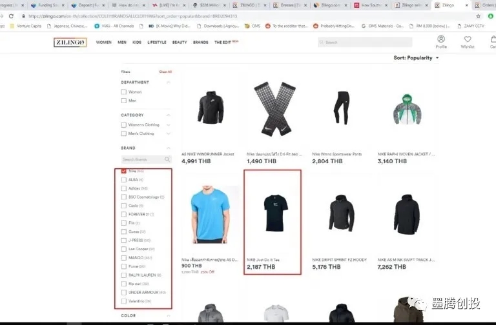Viewport: 496px width, 325px height.
Task: Click the browser address bar URL
Action: (133, 15)
